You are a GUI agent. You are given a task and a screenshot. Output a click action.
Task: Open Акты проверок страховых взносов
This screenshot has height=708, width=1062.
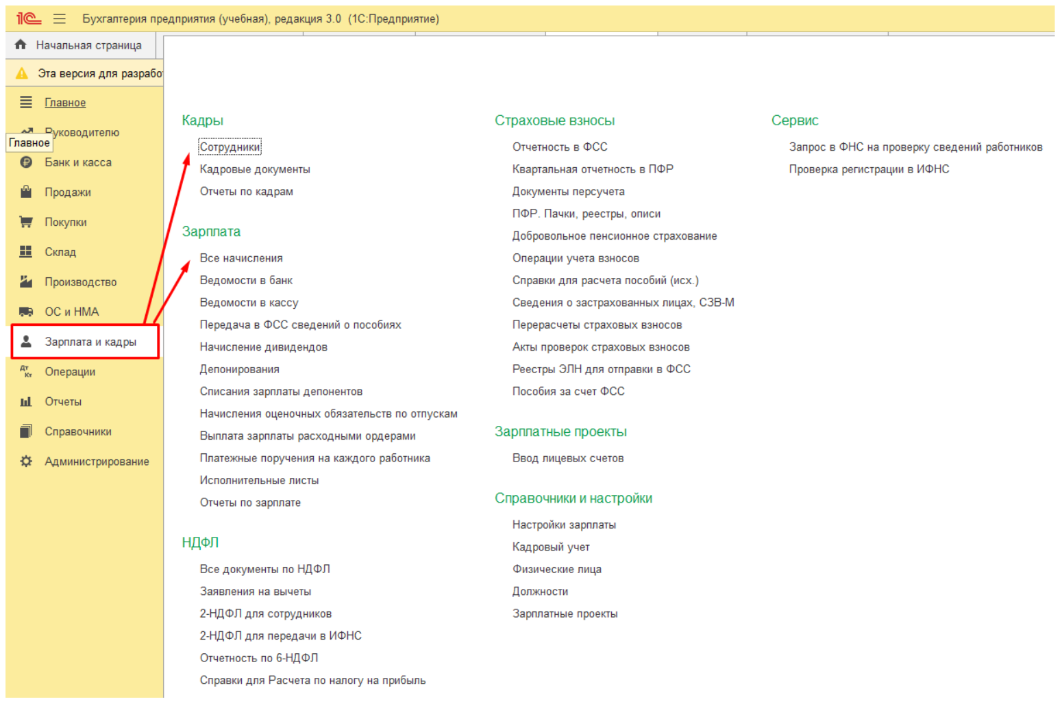tap(601, 347)
